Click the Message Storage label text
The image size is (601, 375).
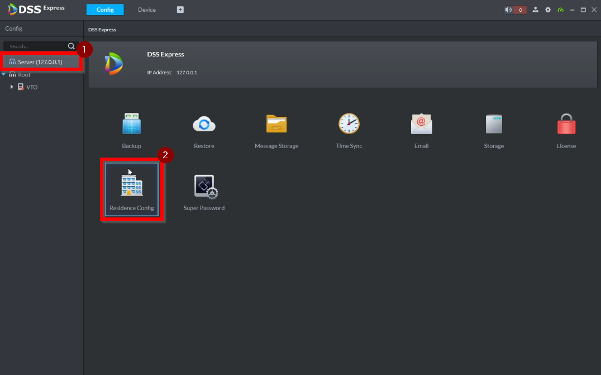pyautogui.click(x=276, y=146)
